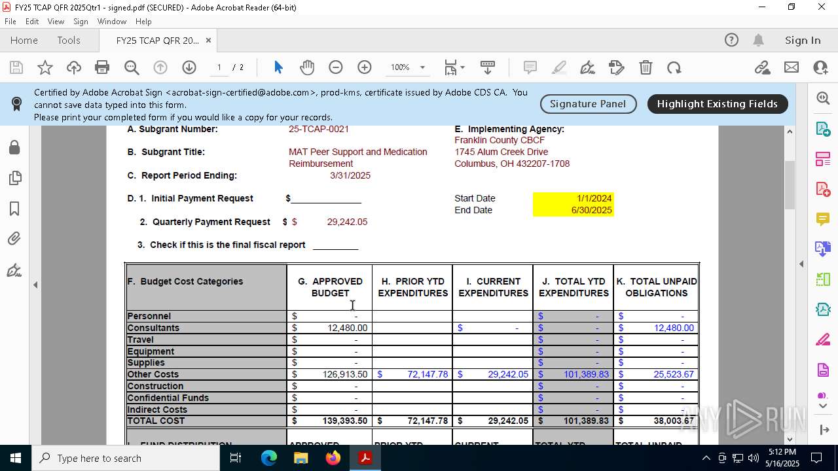Image resolution: width=838 pixels, height=471 pixels.
Task: Open the share with others icon
Action: 820,67
